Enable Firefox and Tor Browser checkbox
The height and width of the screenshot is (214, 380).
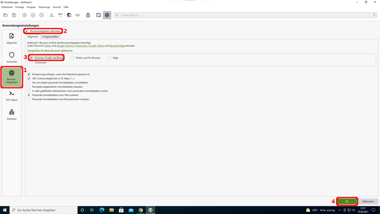tap(72, 58)
